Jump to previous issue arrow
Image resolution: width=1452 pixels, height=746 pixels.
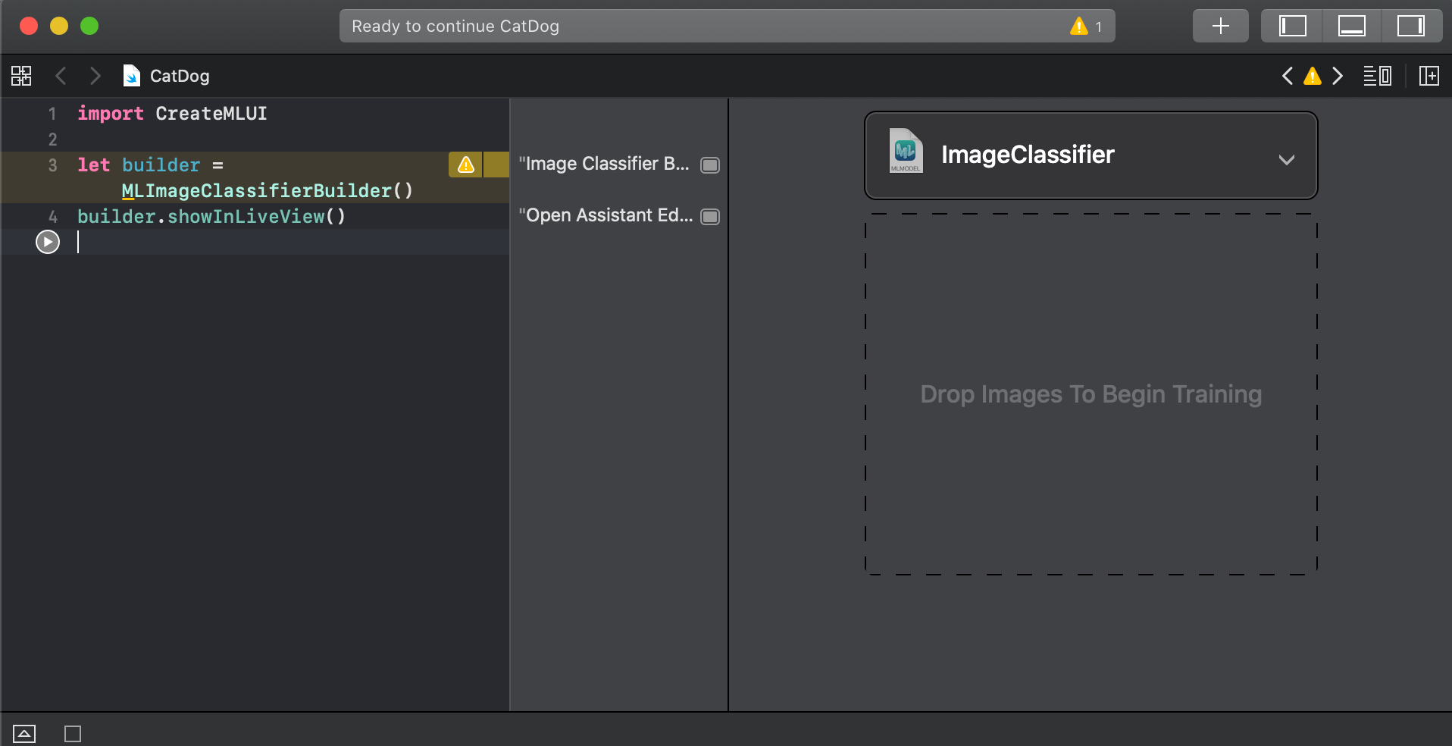pos(1287,76)
